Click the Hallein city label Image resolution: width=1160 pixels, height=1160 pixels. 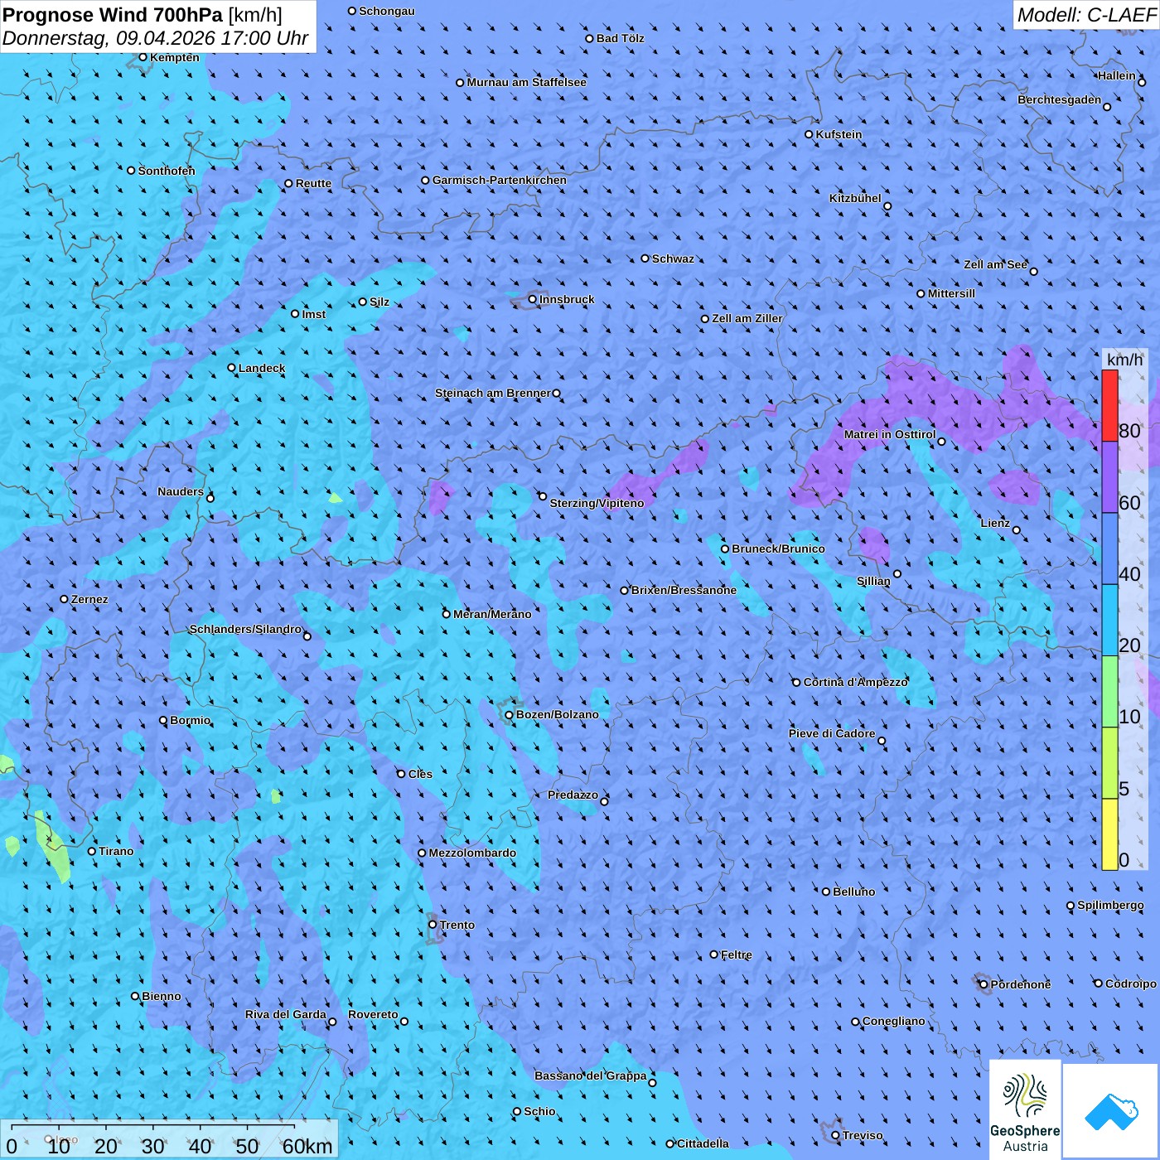pos(1117,75)
